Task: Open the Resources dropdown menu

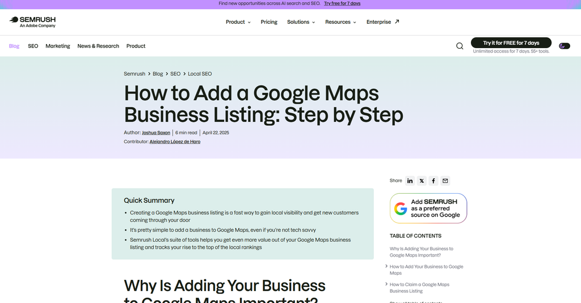Action: (x=340, y=22)
